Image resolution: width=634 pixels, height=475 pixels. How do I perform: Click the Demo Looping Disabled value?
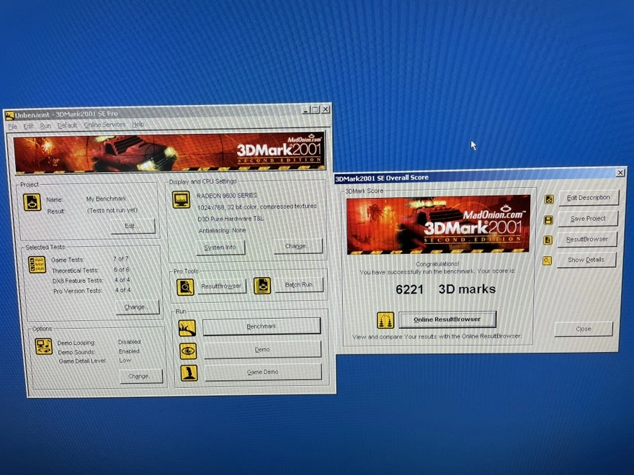[x=130, y=342]
